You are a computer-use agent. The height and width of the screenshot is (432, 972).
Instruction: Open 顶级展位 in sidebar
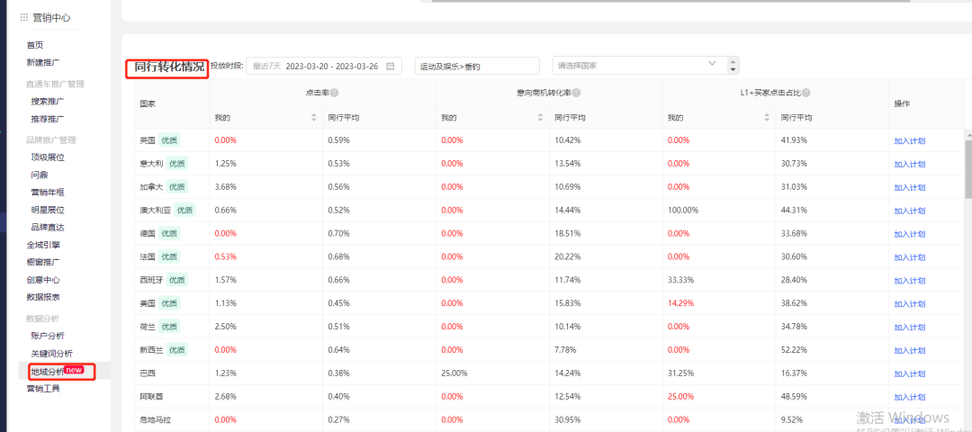(x=48, y=157)
